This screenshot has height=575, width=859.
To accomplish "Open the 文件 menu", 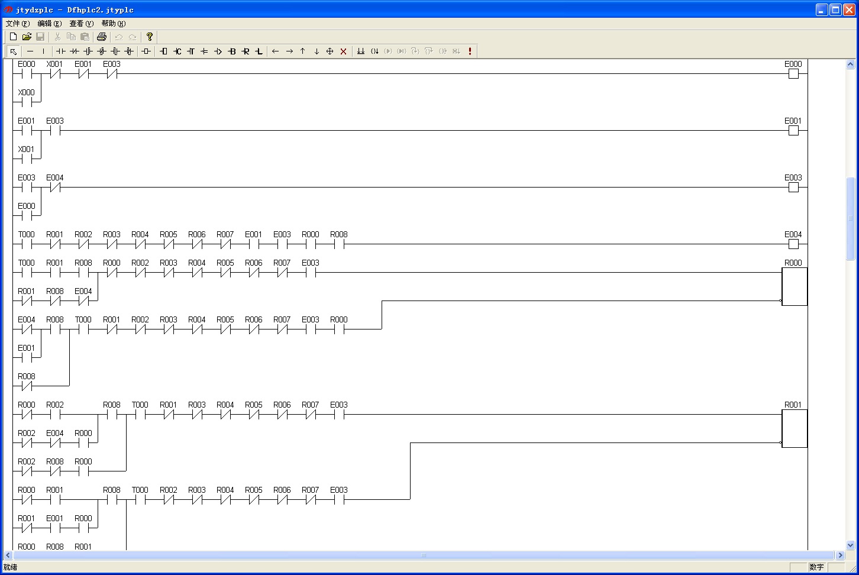I will point(17,24).
